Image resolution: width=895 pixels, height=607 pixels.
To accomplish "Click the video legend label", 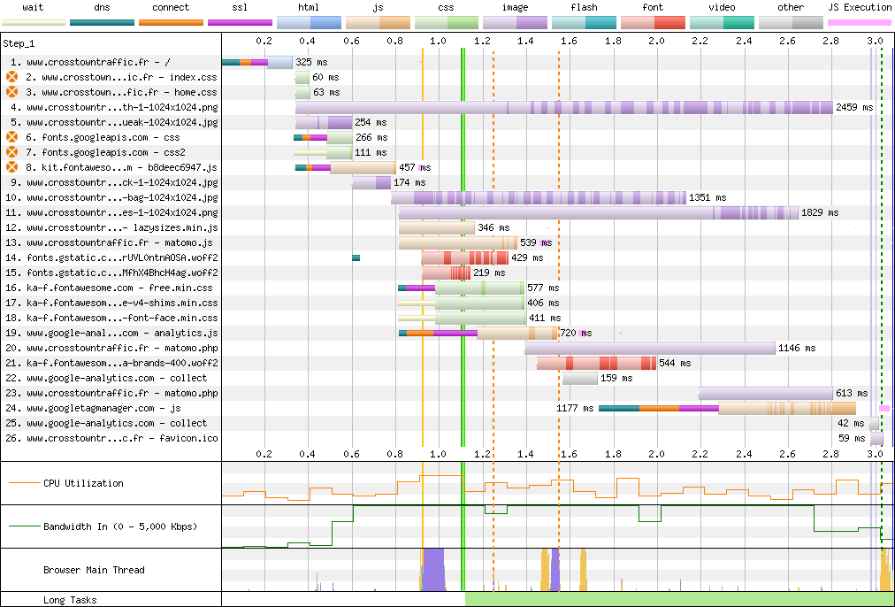I will (x=722, y=7).
